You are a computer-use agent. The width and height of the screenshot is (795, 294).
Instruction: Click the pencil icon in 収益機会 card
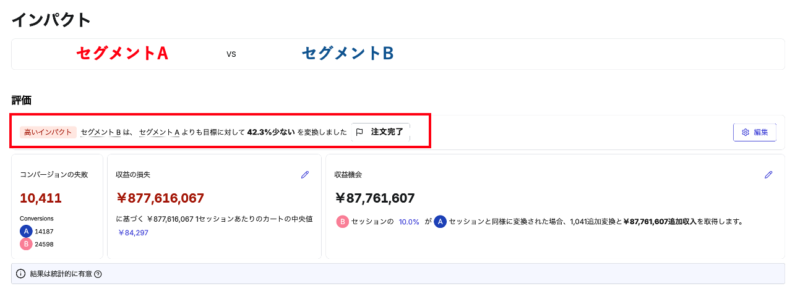[768, 175]
